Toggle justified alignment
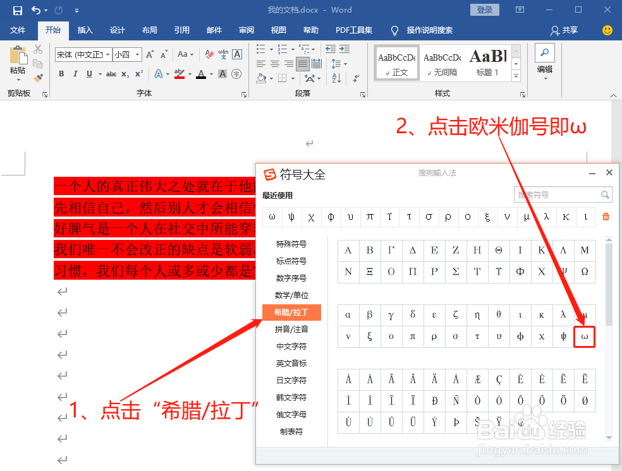622x471 pixels. coord(303,63)
